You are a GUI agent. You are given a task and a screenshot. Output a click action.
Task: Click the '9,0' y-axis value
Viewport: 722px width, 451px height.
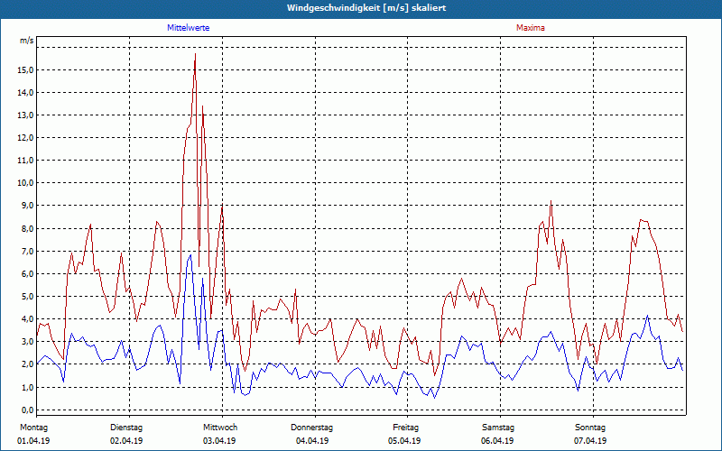tap(27, 206)
